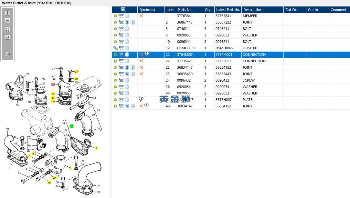Select CONNECTION description in 37735621 row
The height and width of the screenshot is (198, 350).
point(254,61)
